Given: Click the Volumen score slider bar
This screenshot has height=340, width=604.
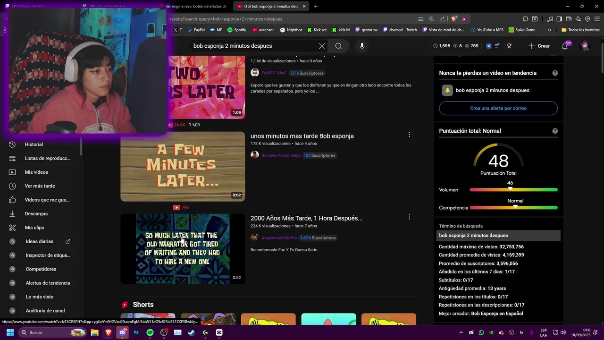Looking at the screenshot, I should [x=513, y=190].
